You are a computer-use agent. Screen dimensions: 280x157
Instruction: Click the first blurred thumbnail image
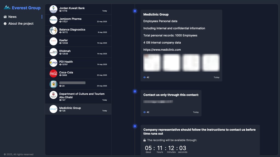152,63
